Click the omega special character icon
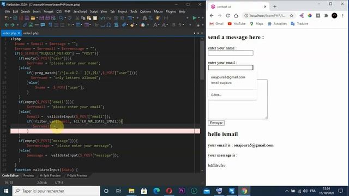 [109, 25]
